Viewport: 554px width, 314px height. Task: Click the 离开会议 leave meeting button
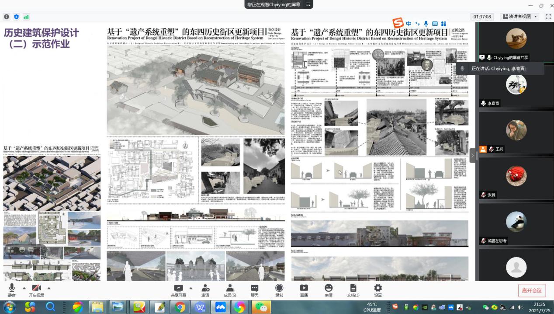[532, 290]
